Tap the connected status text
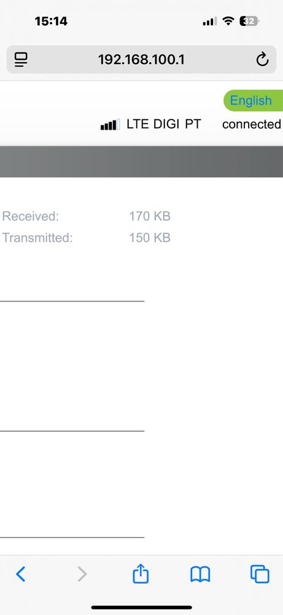The height and width of the screenshot is (615, 283). (x=251, y=124)
